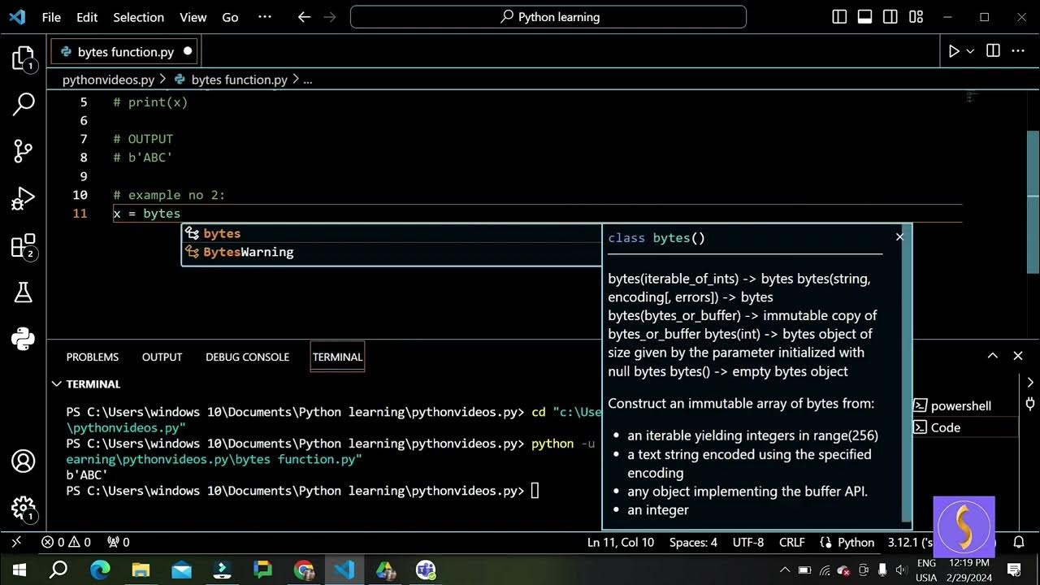1040x585 pixels.
Task: Run the Python file with play button
Action: (x=954, y=51)
